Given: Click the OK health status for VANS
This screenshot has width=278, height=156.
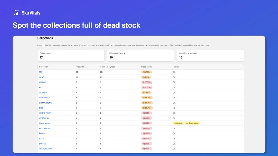Looking at the screenshot, I should click(174, 77).
